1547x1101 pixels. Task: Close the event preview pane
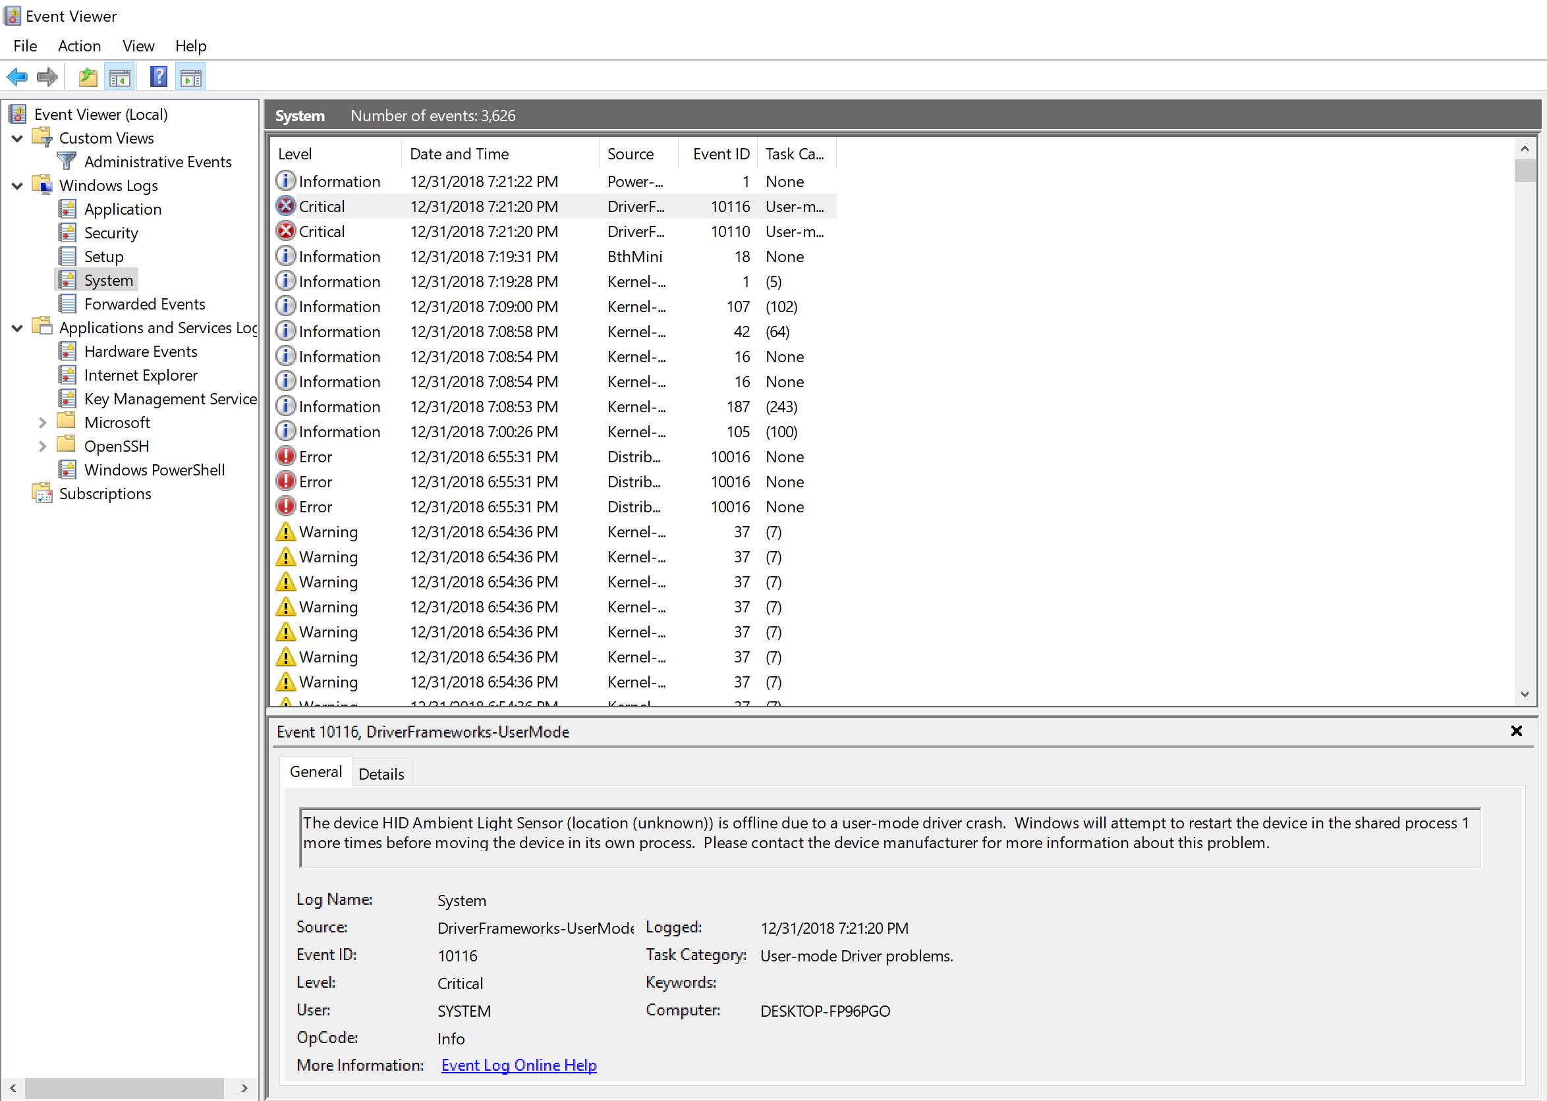click(x=1517, y=732)
